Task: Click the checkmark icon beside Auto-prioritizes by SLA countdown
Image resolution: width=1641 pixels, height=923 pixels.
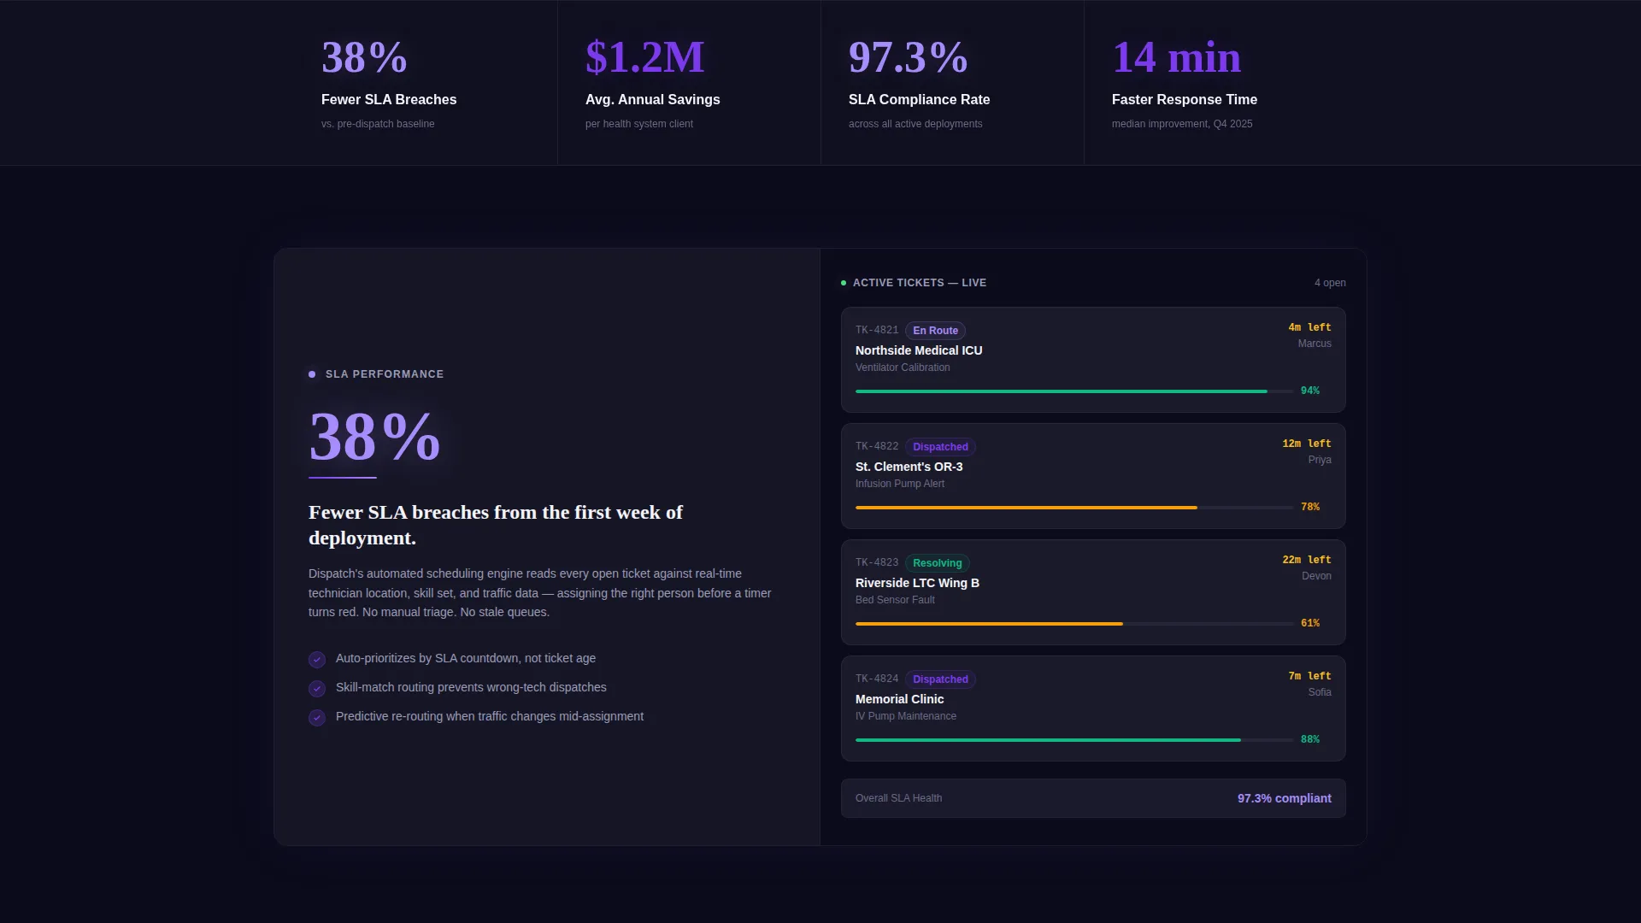Action: pos(317,660)
